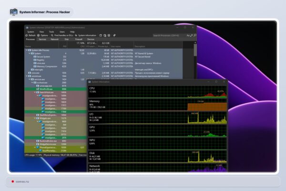
Task: Collapse the Widgets.exe tree node
Action: (35, 118)
